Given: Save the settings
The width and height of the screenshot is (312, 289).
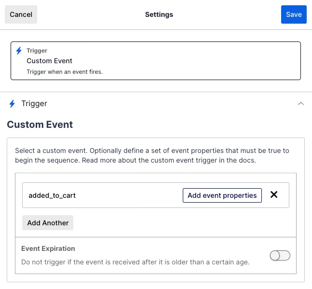Looking at the screenshot, I should coord(294,14).
